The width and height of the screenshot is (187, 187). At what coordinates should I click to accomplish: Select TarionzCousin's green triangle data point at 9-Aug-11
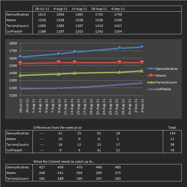click(x=59, y=74)
